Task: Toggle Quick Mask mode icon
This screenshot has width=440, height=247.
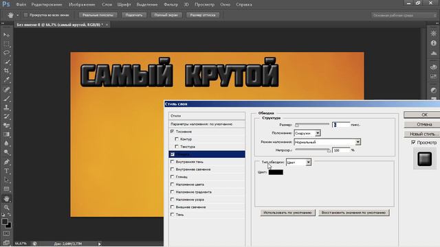Action: click(6, 233)
